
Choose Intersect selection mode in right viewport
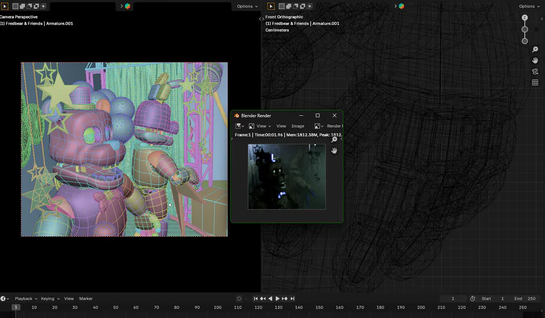[309, 6]
